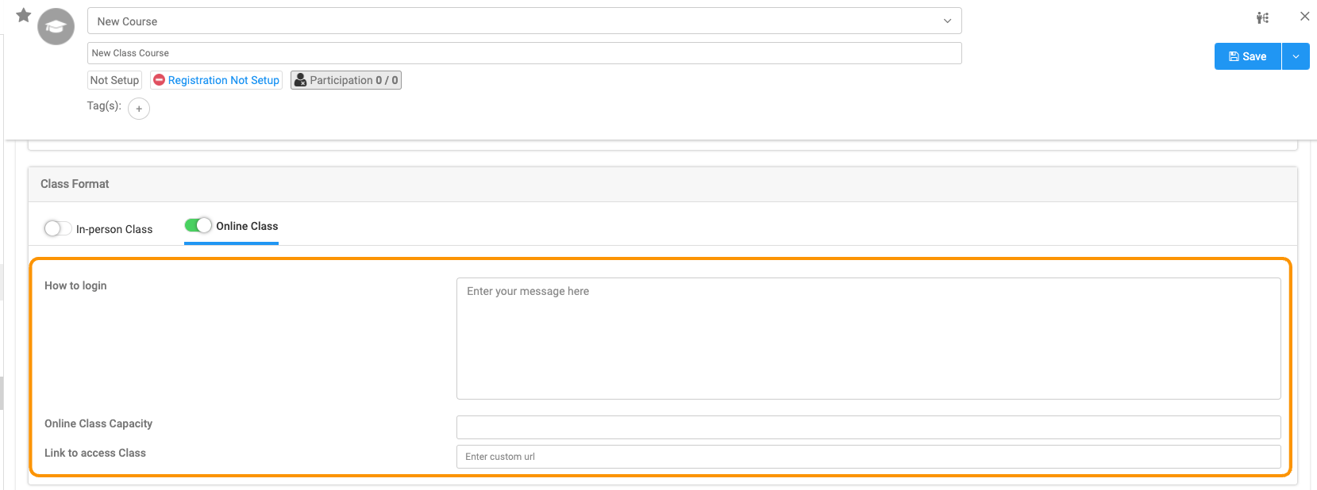Click the Participation 0 / 0 button
Image resolution: width=1317 pixels, height=490 pixels.
tap(346, 80)
